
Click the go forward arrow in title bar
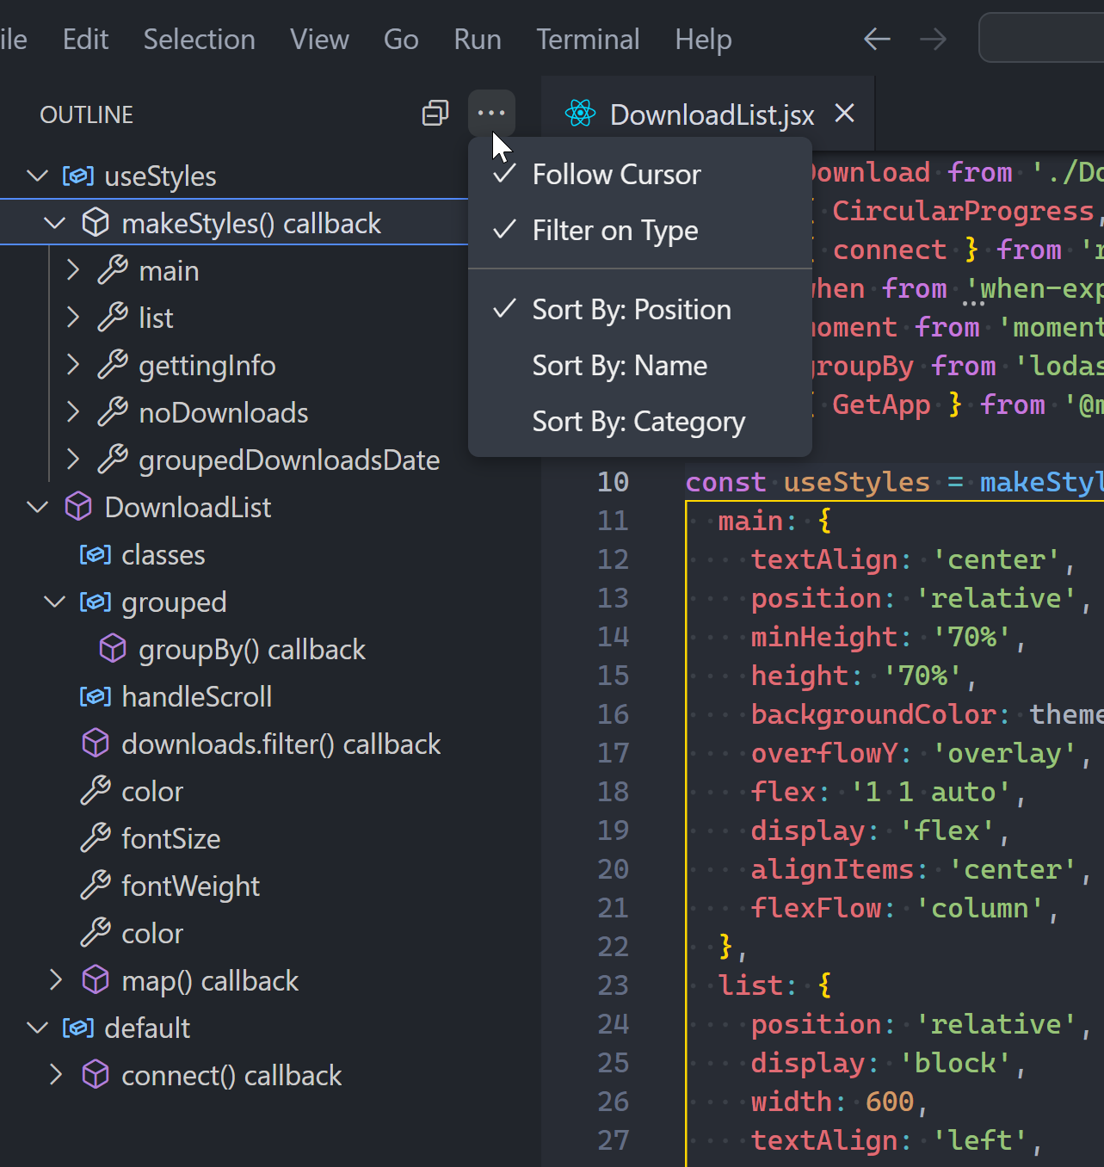pos(933,40)
